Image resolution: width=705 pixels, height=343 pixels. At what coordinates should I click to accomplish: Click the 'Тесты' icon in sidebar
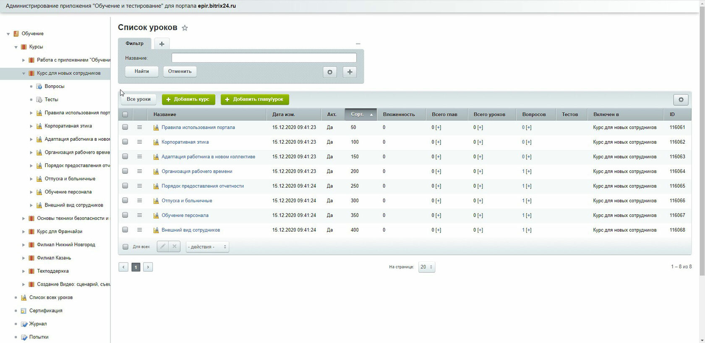coord(39,100)
